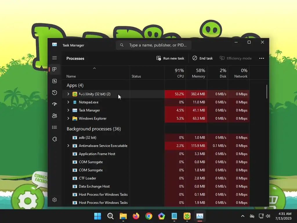
Task: Open the Details list sidebar icon
Action: 55,127
